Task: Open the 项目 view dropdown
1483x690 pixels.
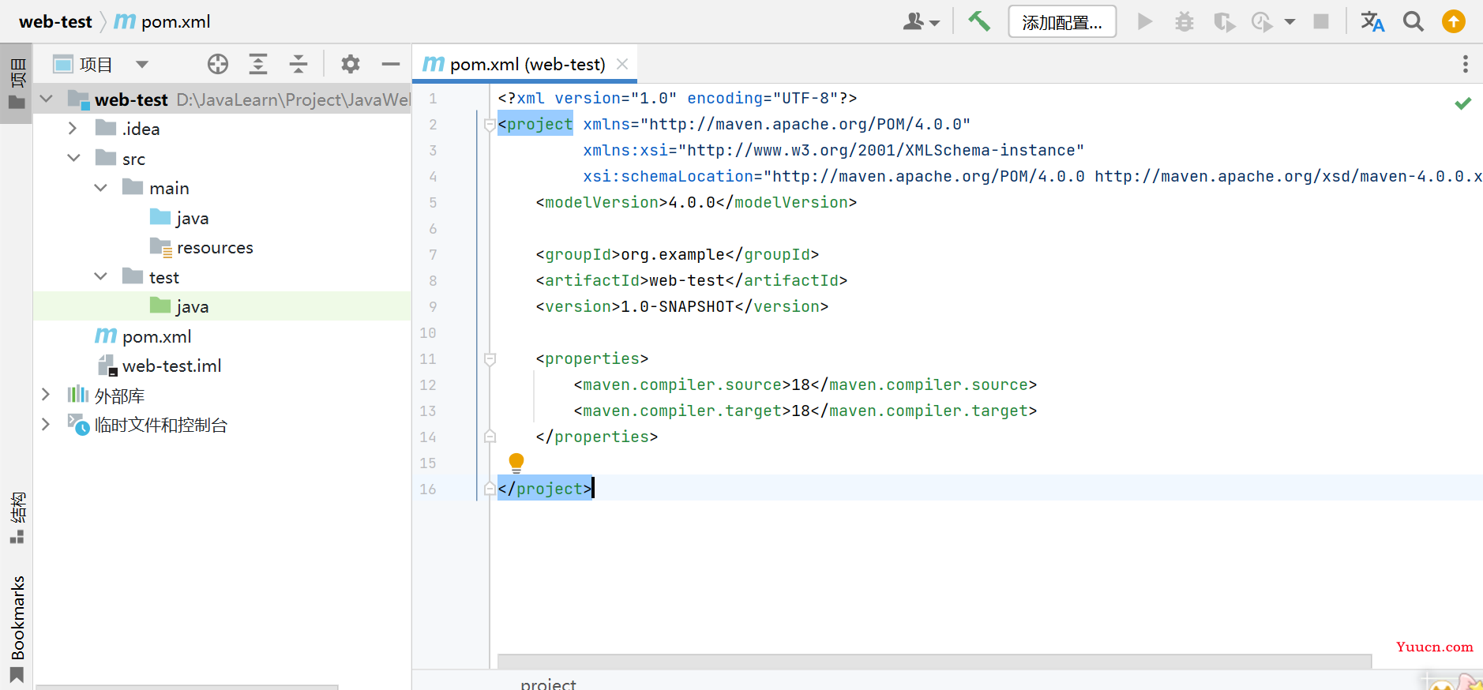Action: (x=142, y=65)
